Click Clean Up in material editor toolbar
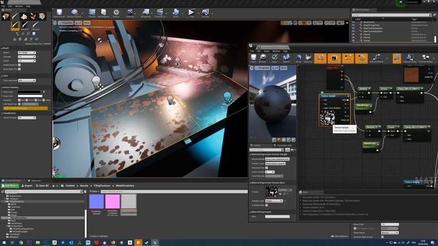This screenshot has height=246, width=438. [308, 58]
